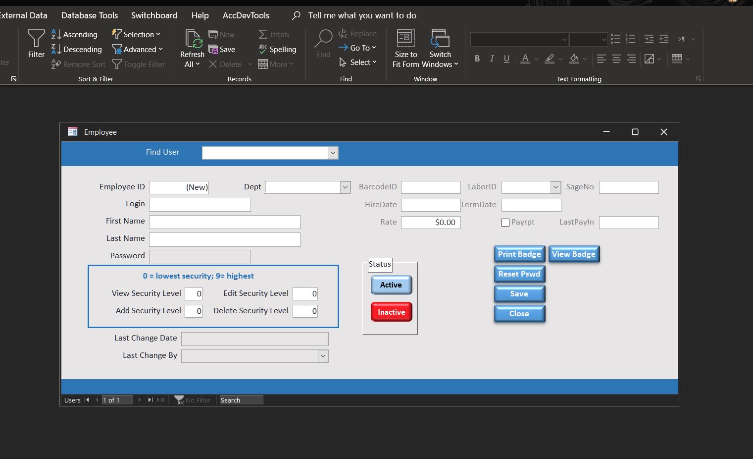Click the Save record icon in ribbon

(222, 50)
